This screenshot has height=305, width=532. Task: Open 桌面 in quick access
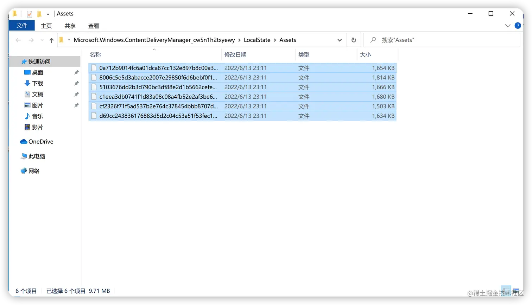coord(38,72)
